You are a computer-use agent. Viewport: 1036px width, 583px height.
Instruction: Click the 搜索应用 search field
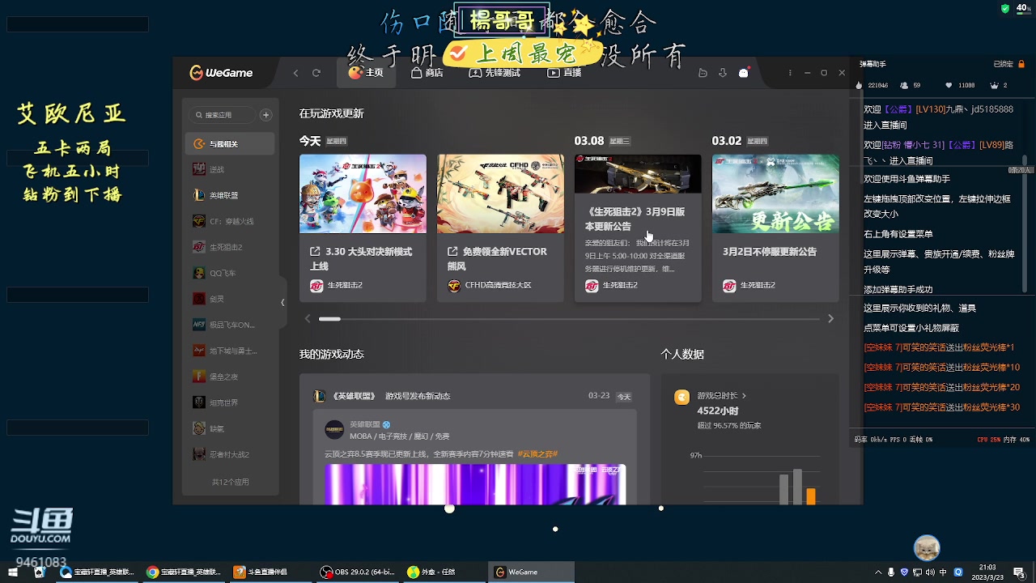click(x=220, y=115)
